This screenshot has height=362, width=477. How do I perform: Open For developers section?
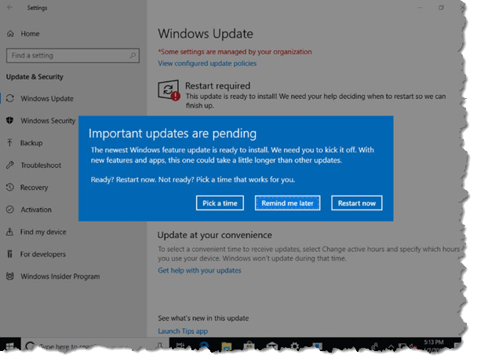click(43, 254)
